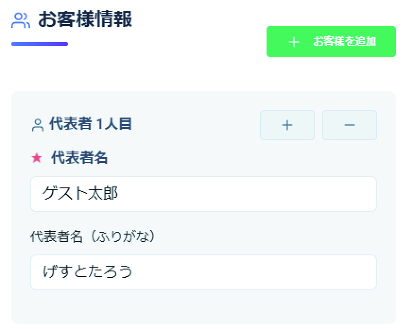Click the red star required marker

[x=36, y=158]
